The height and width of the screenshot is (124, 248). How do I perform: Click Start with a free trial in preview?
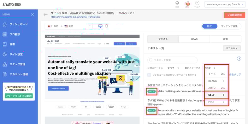click(58, 88)
